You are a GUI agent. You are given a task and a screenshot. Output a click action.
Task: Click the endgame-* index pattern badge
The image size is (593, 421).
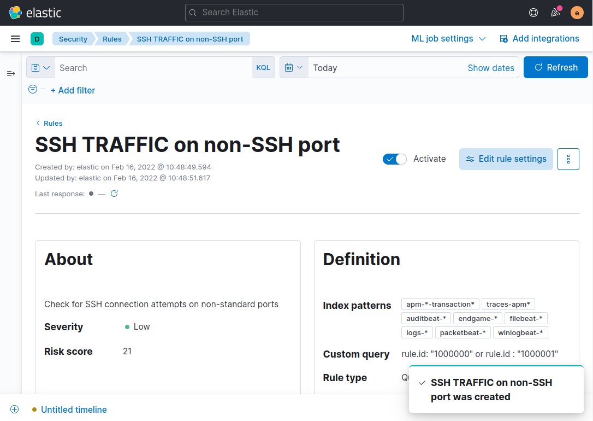[478, 318]
